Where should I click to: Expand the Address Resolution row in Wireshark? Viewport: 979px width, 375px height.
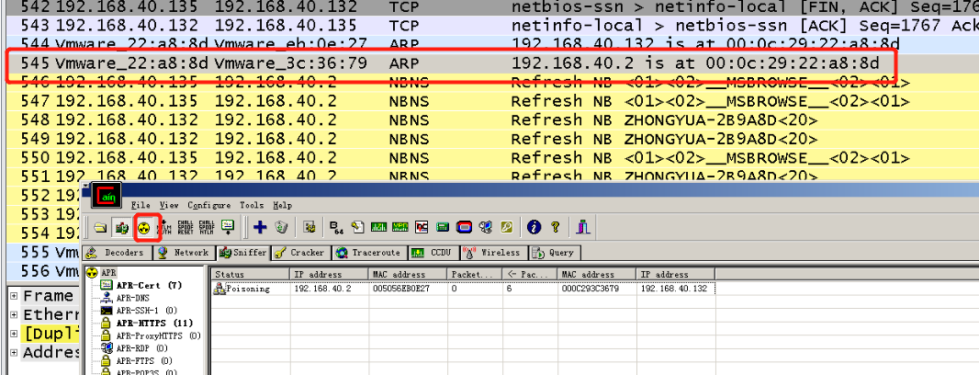(x=14, y=352)
